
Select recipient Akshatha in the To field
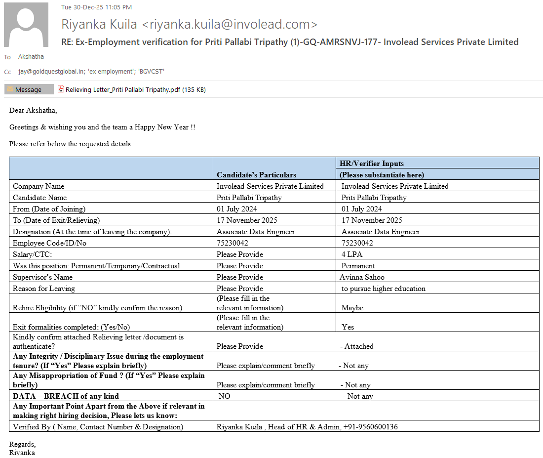(x=31, y=57)
